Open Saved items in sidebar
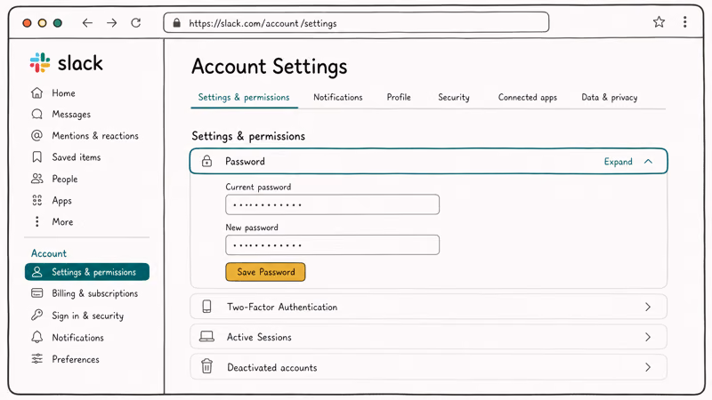The image size is (712, 400). coord(77,157)
